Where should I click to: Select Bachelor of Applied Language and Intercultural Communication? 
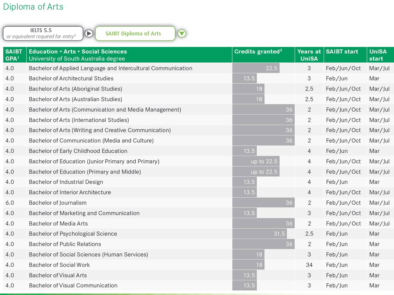pos(111,68)
